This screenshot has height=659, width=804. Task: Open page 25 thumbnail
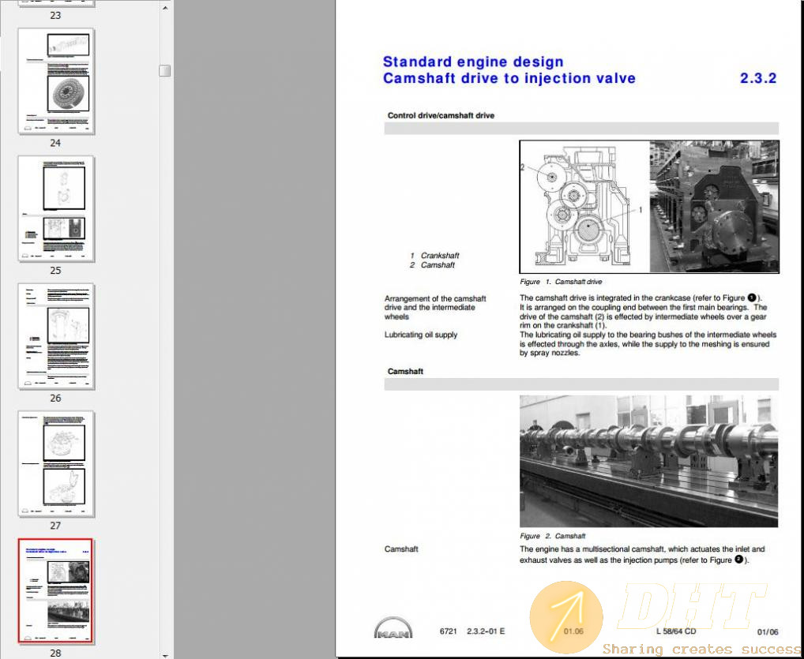coord(56,208)
